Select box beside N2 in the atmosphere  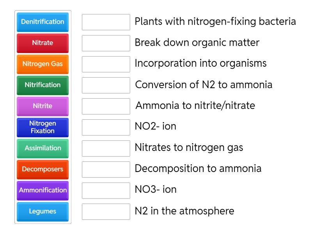coord(106,212)
